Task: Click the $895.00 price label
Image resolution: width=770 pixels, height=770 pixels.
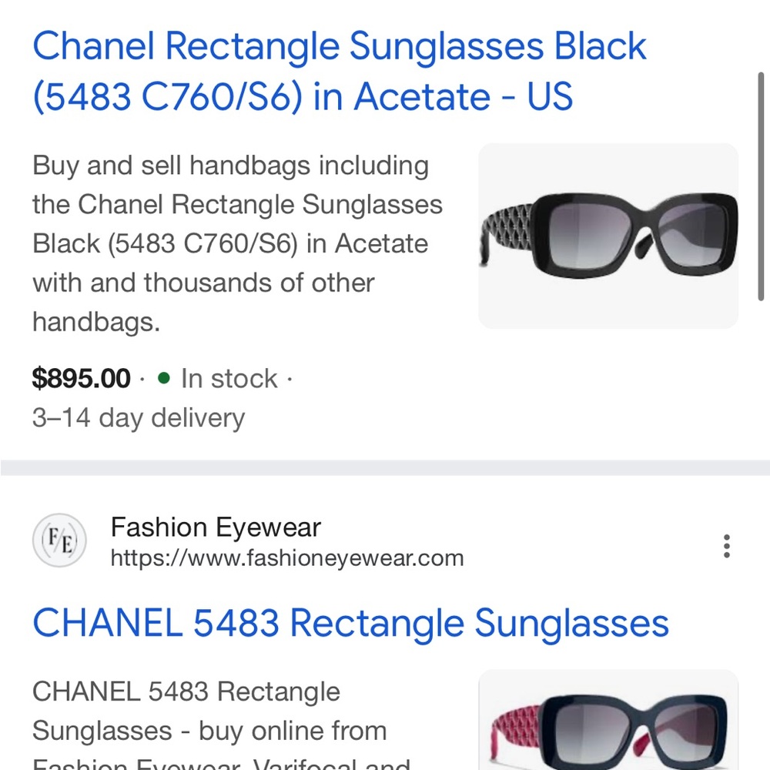Action: point(80,378)
